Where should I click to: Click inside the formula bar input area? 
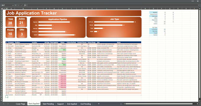click(x=112, y=5)
